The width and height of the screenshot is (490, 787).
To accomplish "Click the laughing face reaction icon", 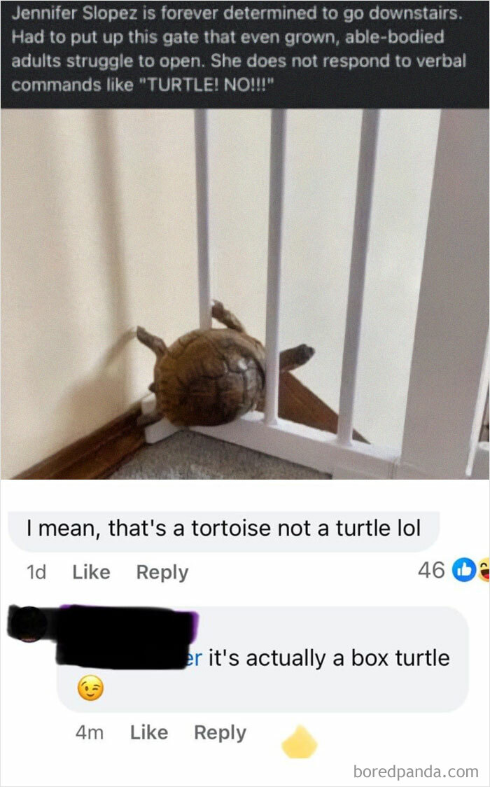I will click(484, 570).
